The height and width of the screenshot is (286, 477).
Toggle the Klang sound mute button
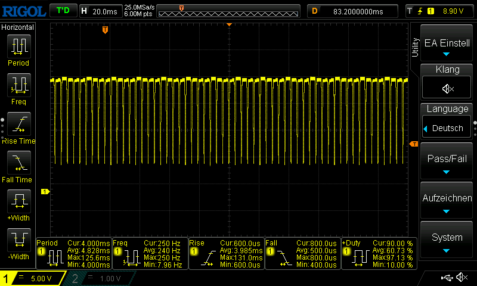(x=447, y=89)
